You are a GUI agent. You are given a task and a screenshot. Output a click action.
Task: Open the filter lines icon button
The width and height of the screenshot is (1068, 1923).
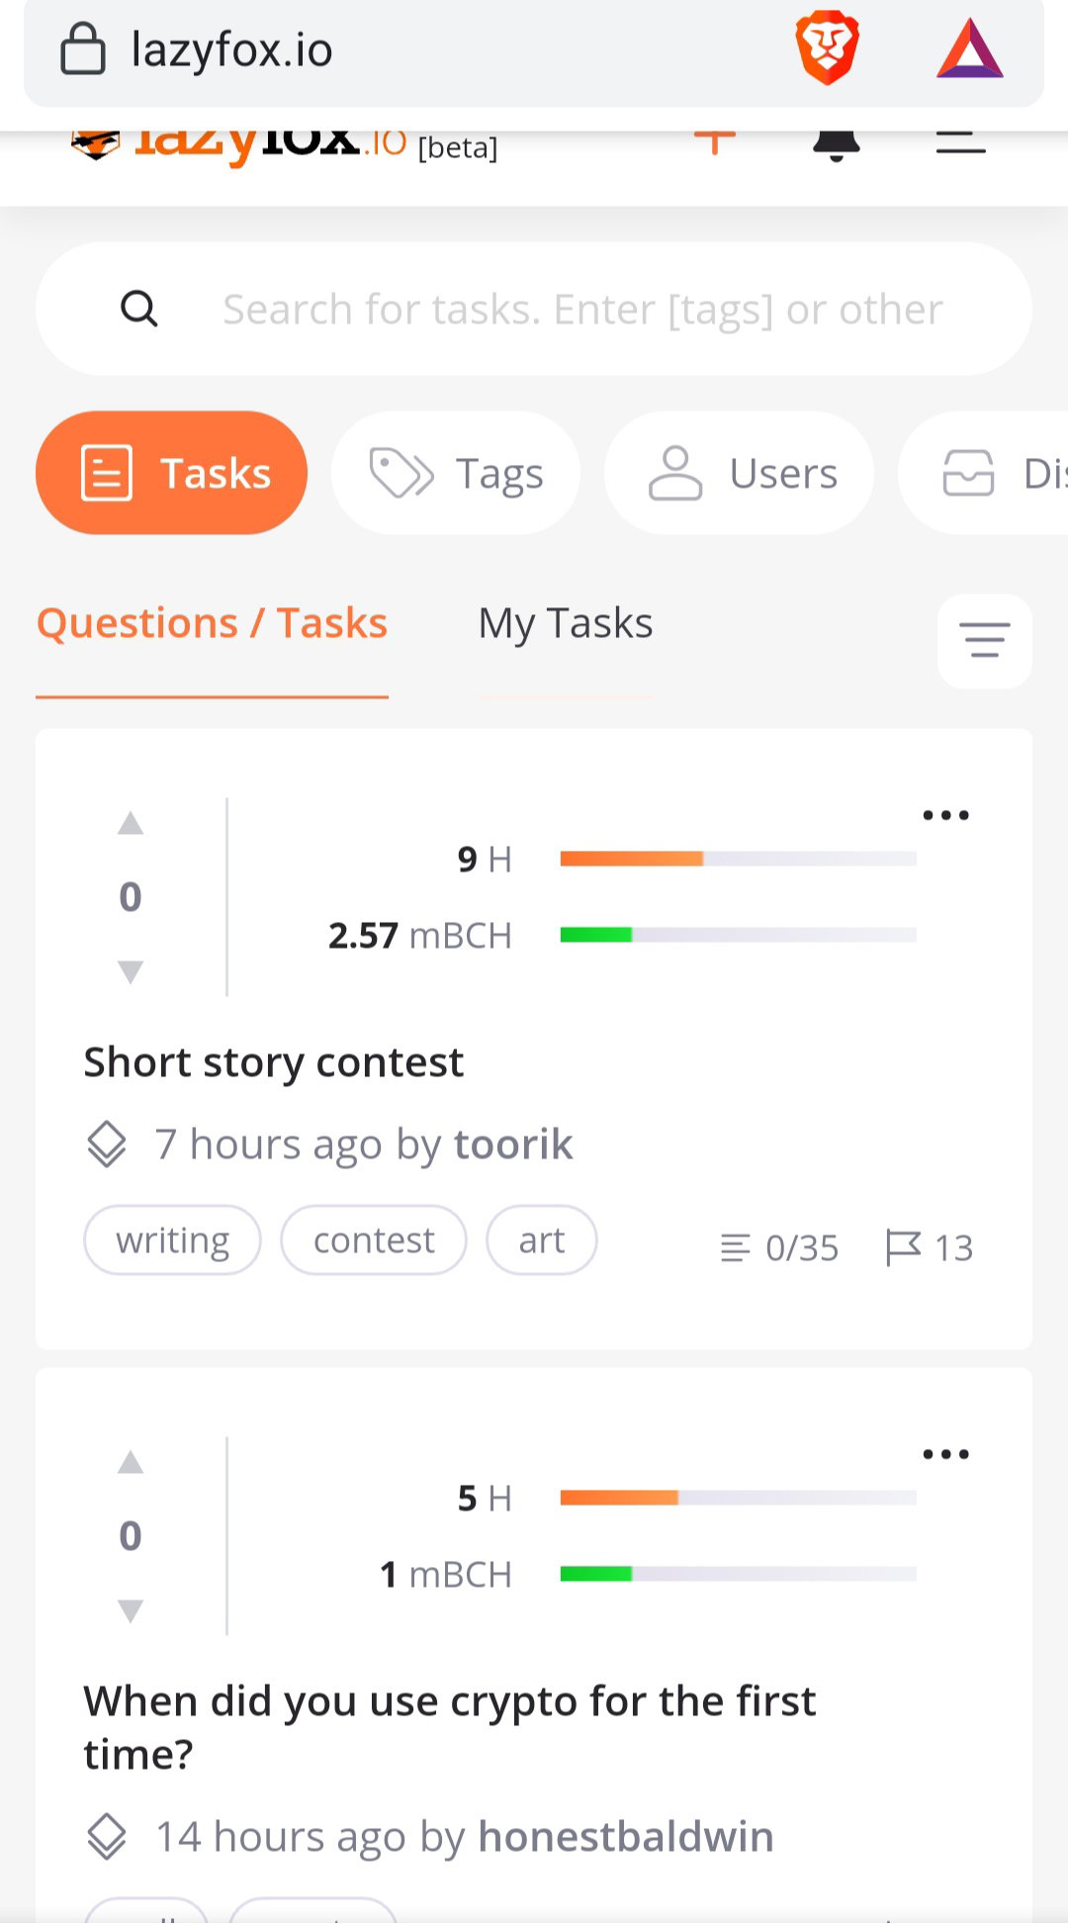coord(985,640)
